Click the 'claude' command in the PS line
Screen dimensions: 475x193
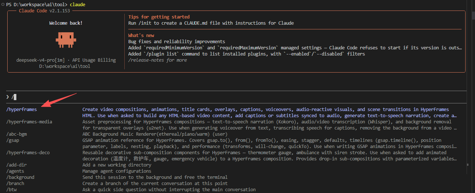(78, 4)
